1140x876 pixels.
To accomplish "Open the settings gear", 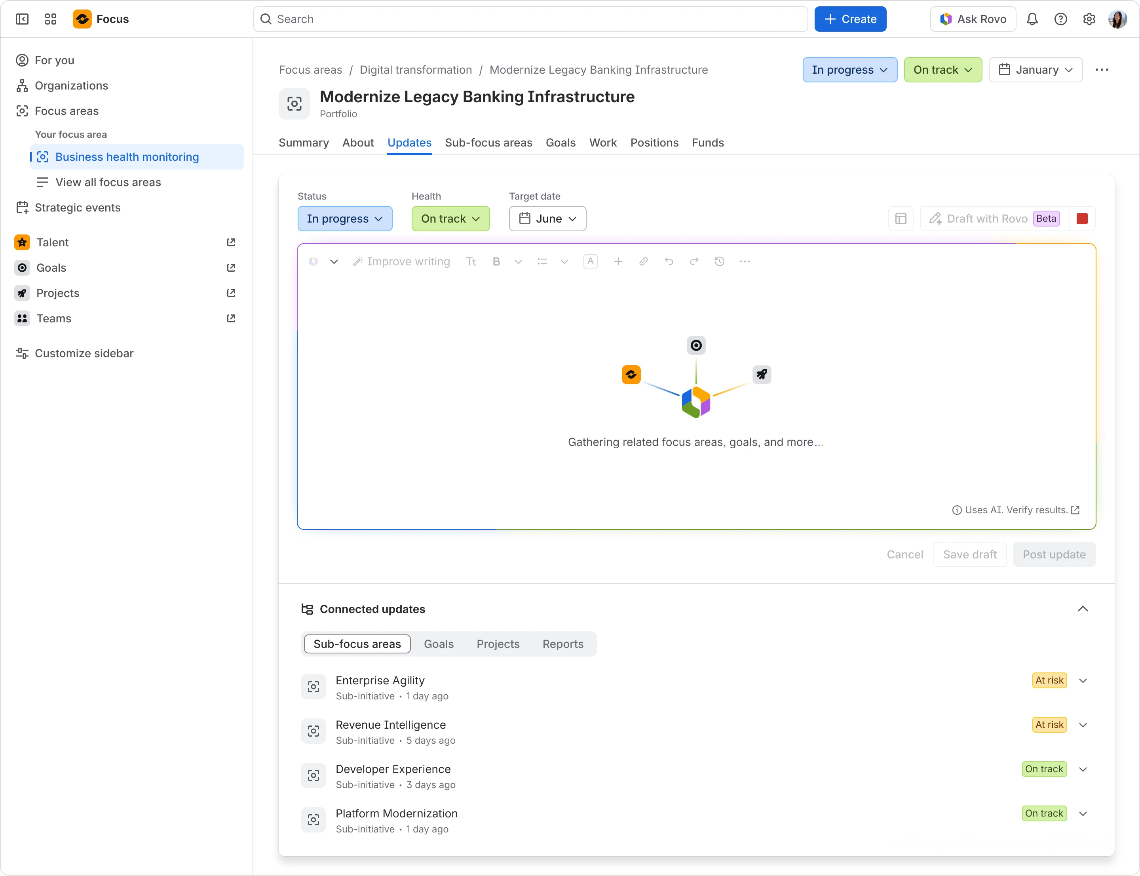I will (1089, 19).
